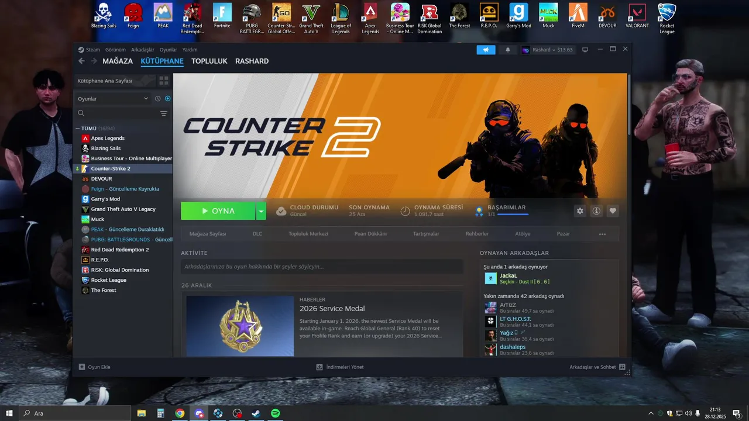
Task: Launch PEAK from the desktop icon
Action: coord(163,16)
